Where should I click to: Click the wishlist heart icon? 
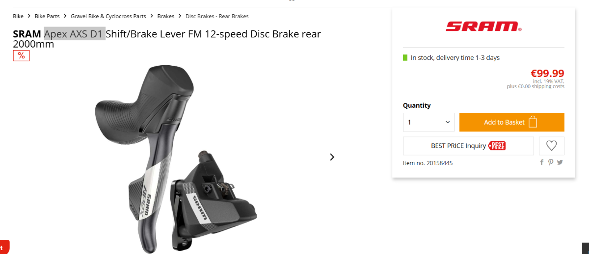coord(552,146)
